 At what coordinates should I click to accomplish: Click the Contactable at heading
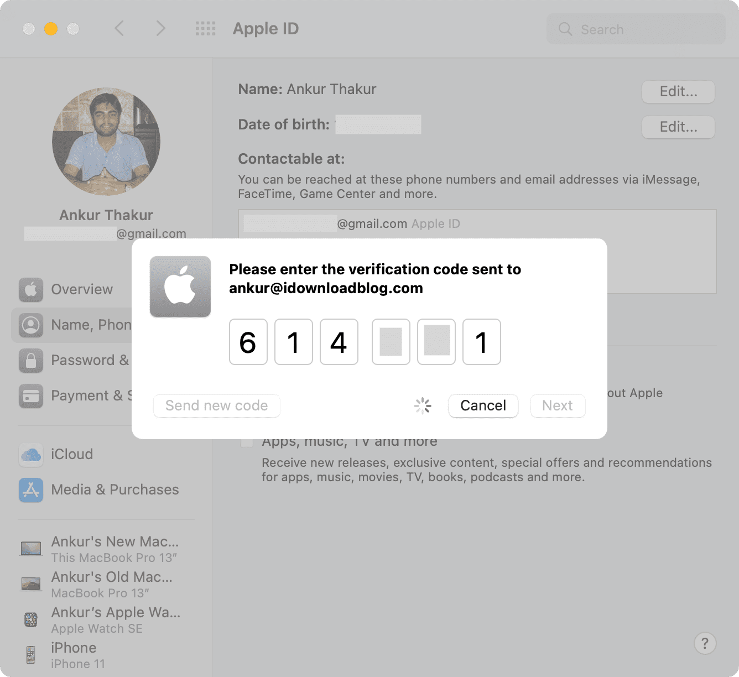[292, 159]
